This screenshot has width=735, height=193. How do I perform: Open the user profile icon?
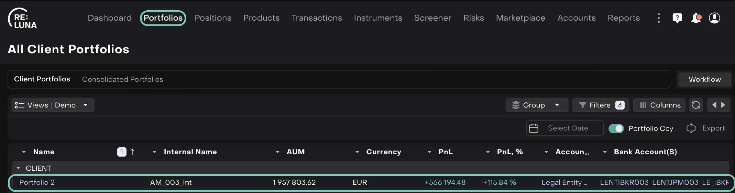click(x=714, y=18)
